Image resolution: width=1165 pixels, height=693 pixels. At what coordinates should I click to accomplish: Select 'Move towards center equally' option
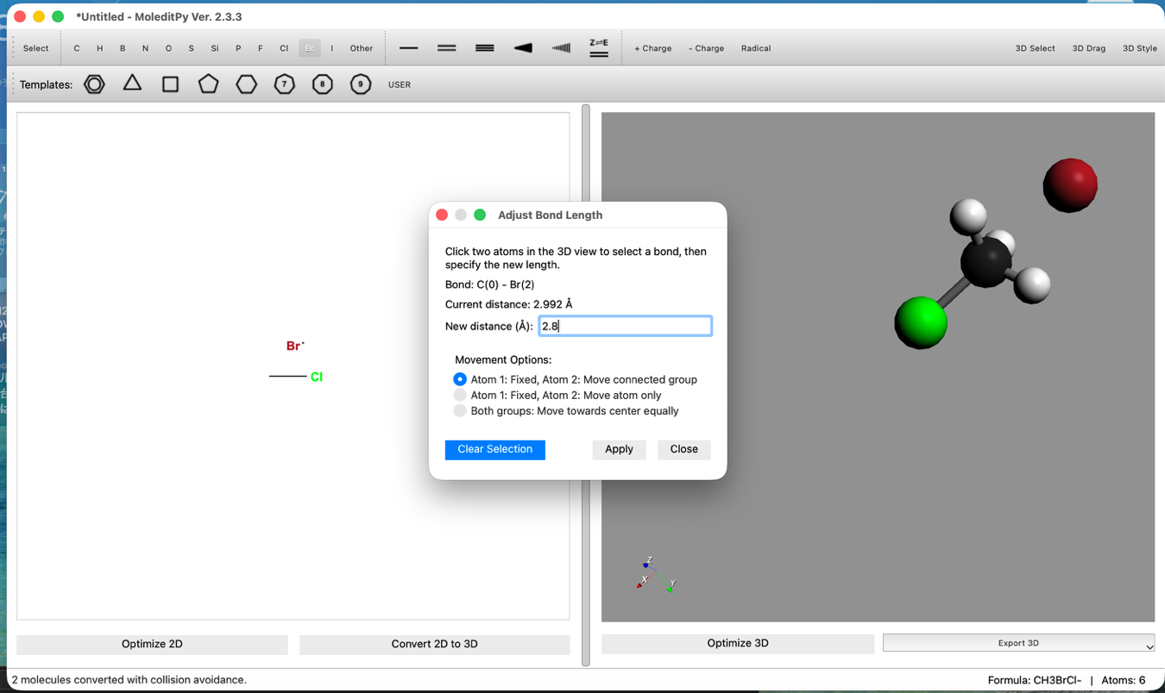click(460, 411)
